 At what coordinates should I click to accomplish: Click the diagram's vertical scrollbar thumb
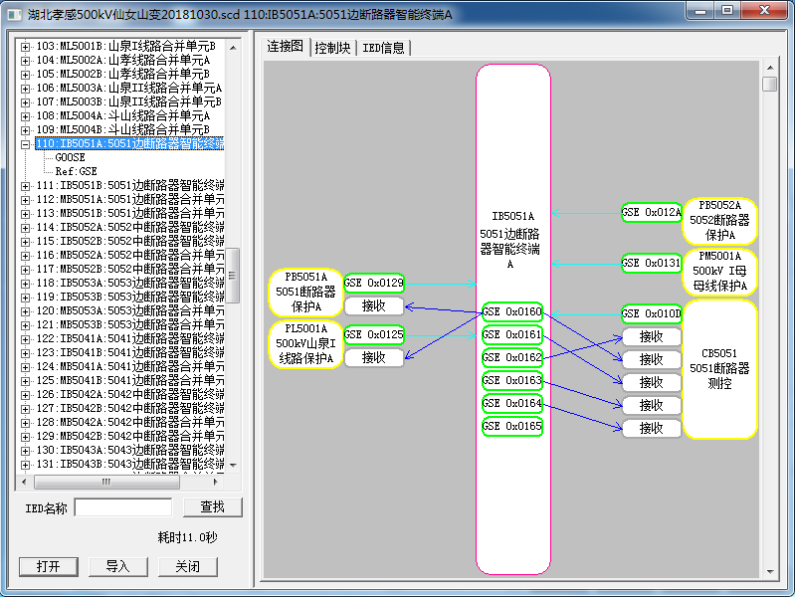(x=769, y=85)
